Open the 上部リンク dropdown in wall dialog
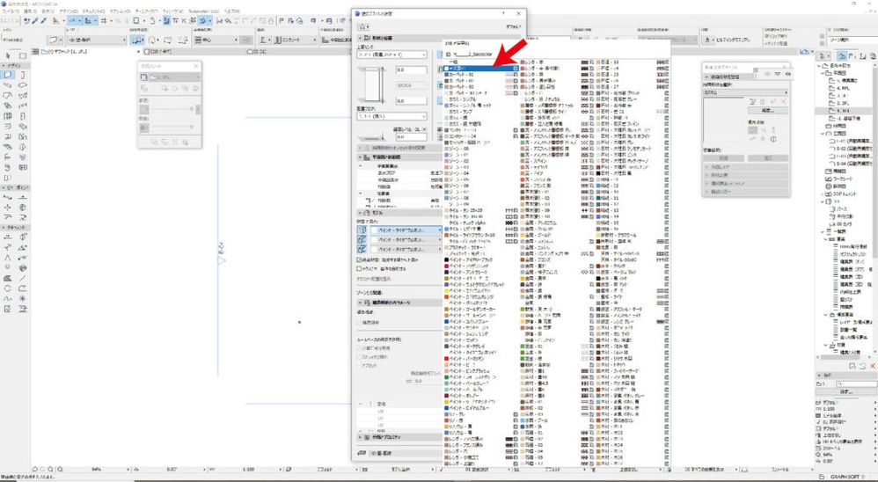This screenshot has width=878, height=482. (392, 55)
